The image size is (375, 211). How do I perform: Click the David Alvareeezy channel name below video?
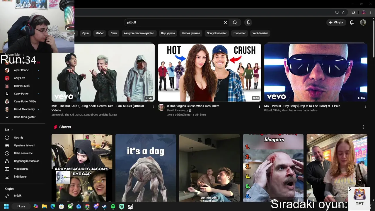coord(178,110)
